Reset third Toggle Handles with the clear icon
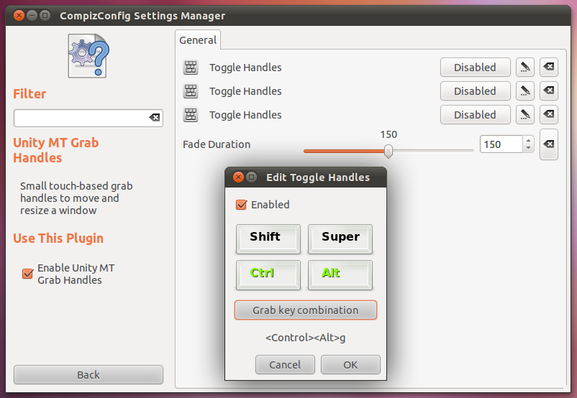This screenshot has width=577, height=398. coord(548,115)
